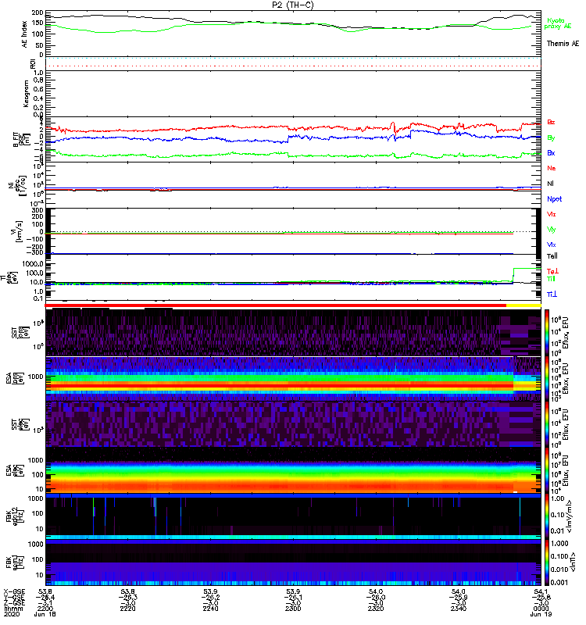Click the 2220 time tick label
The image size is (586, 625).
(x=127, y=609)
